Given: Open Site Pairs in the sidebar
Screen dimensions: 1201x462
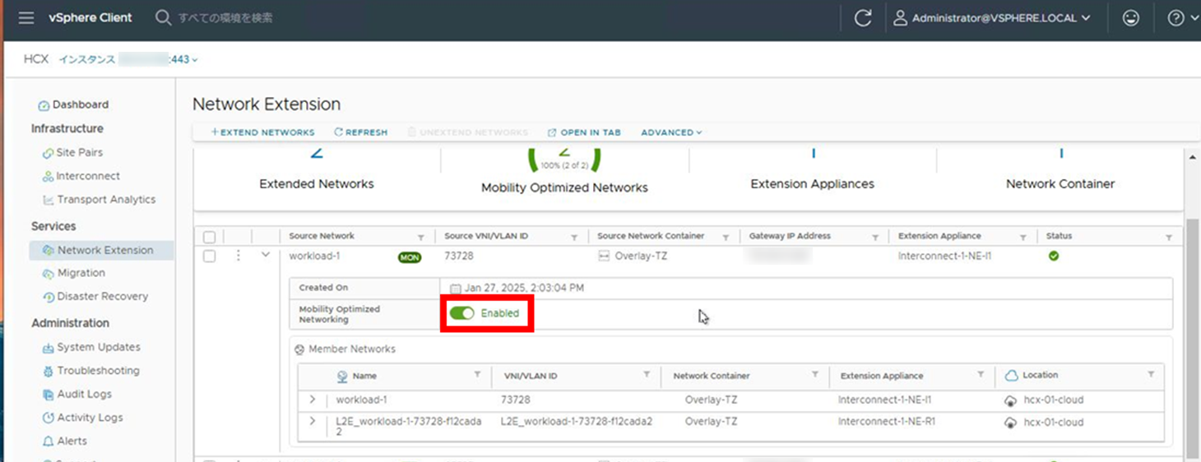Looking at the screenshot, I should tap(79, 152).
